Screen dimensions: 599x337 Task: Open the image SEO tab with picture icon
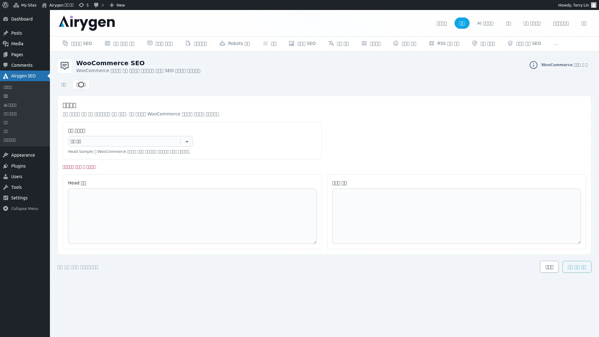point(302,43)
